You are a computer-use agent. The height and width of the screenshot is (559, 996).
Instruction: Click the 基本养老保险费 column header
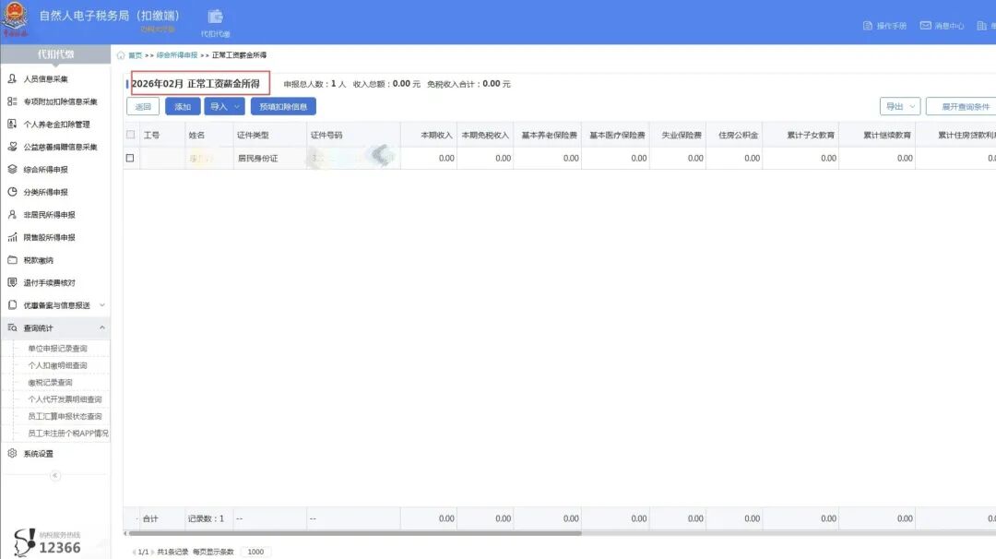pyautogui.click(x=550, y=136)
